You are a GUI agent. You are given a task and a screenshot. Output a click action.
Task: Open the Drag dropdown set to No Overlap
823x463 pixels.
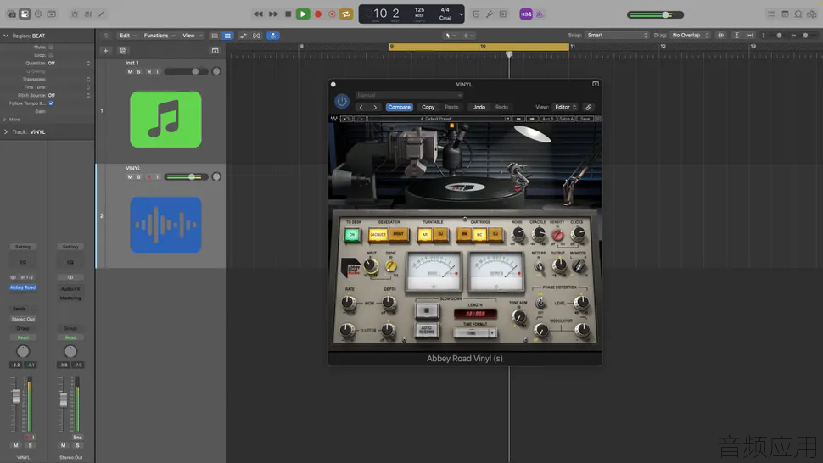tap(690, 35)
